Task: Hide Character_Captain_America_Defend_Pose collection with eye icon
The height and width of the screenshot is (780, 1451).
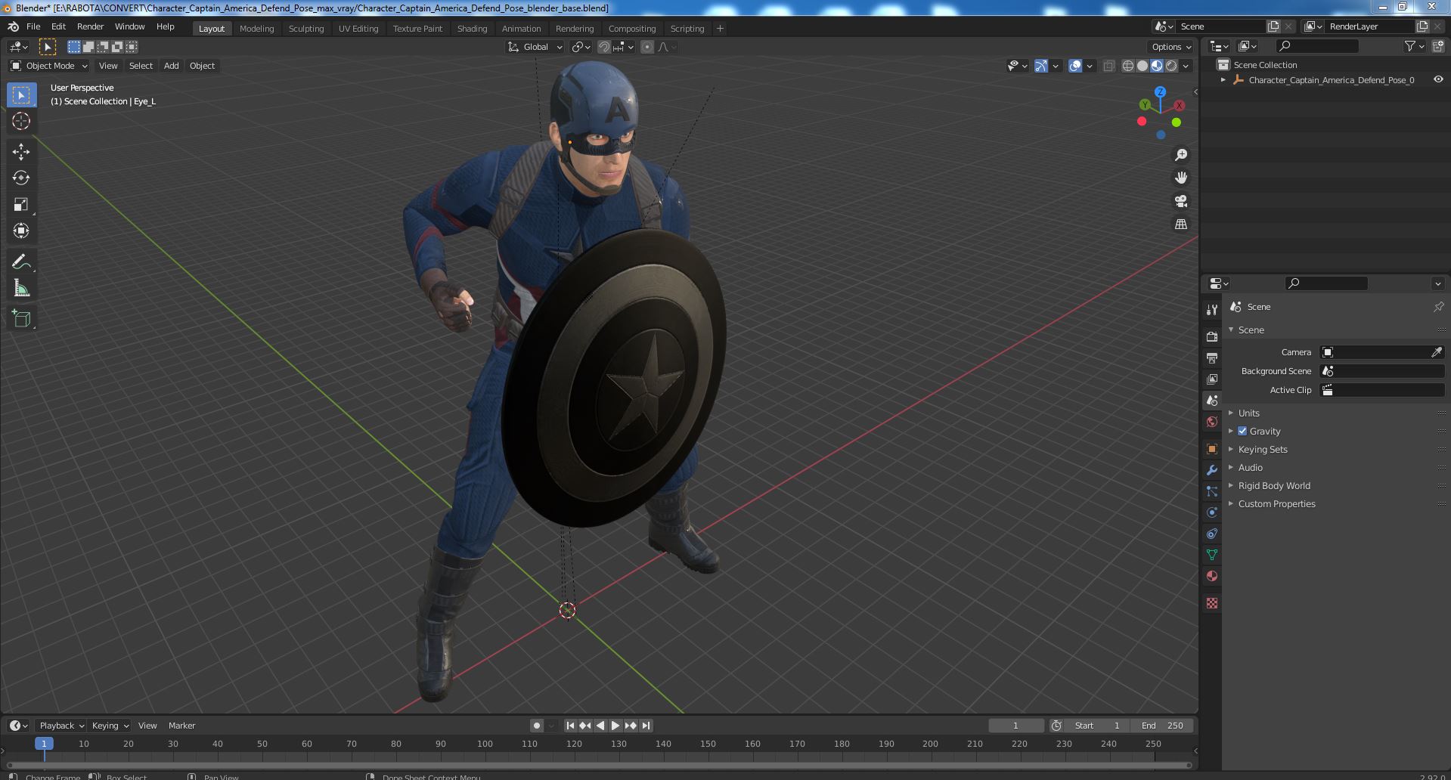Action: pyautogui.click(x=1438, y=79)
